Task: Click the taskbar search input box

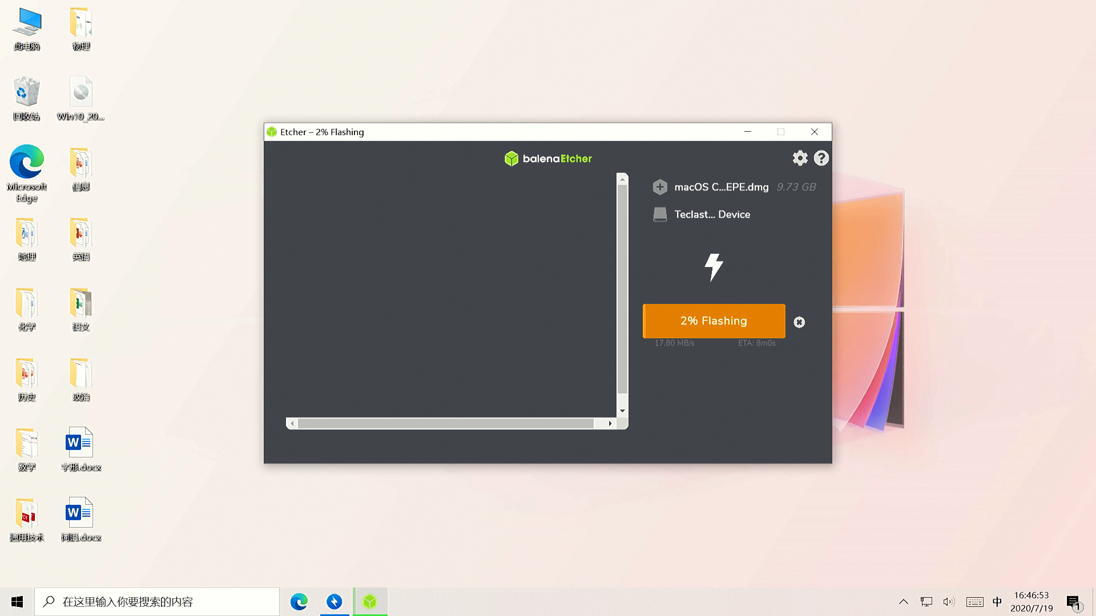Action: (157, 602)
